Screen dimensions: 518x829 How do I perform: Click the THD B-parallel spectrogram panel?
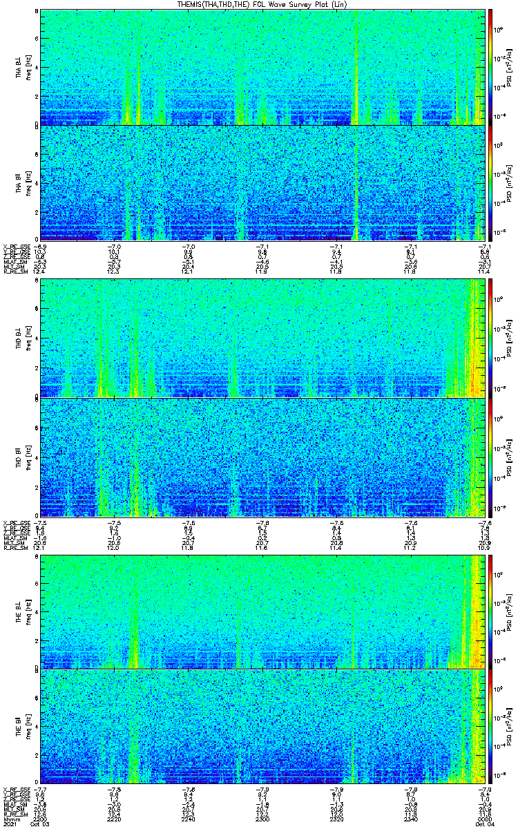[261, 457]
